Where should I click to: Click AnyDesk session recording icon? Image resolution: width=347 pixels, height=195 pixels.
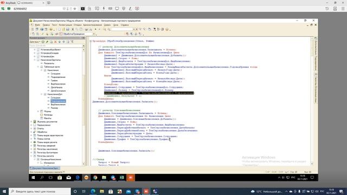(x=137, y=9)
